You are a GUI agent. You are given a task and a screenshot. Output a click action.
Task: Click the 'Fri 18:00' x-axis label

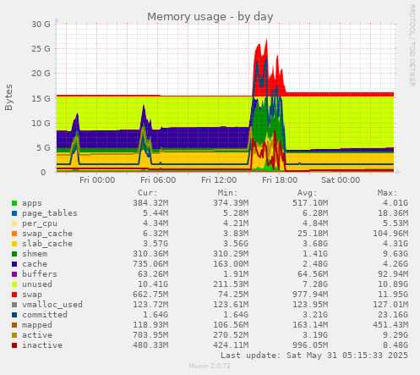(280, 180)
